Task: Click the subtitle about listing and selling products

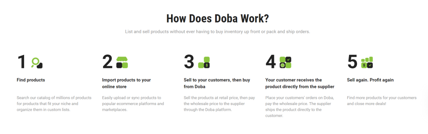Action: click(x=217, y=32)
